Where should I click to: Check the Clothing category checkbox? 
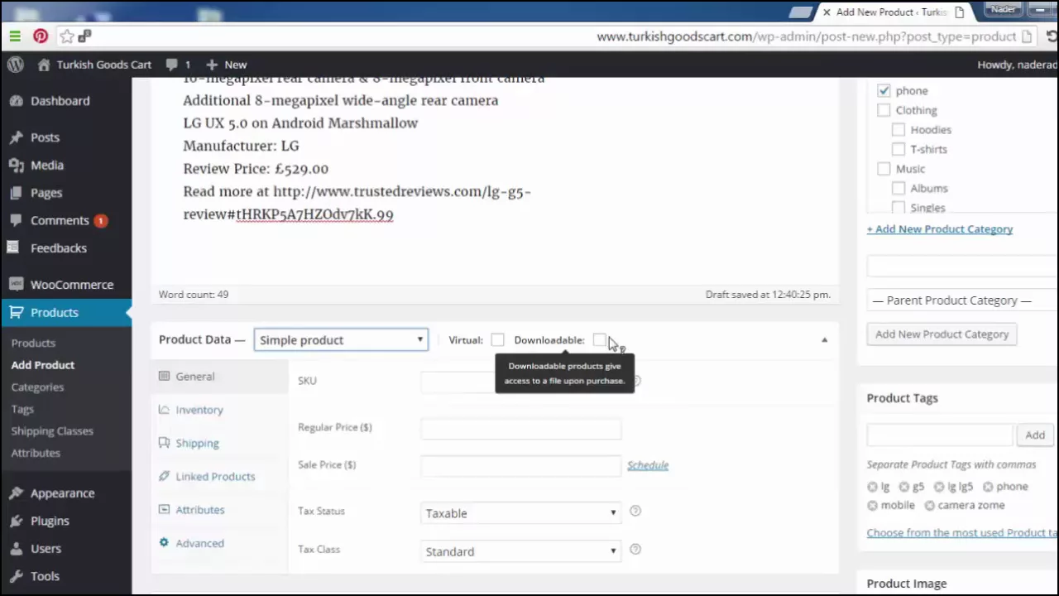pyautogui.click(x=884, y=110)
